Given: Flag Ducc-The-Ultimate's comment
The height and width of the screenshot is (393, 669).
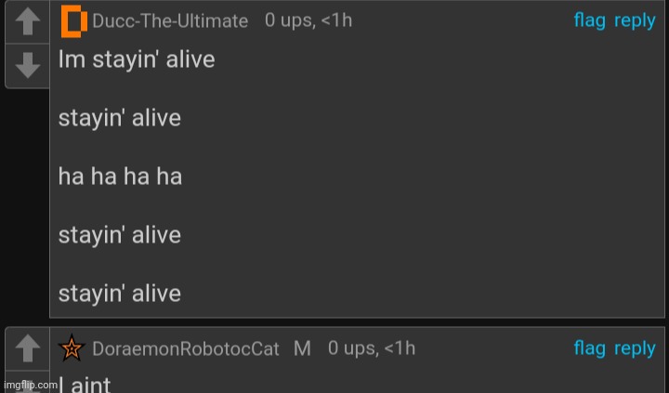Looking at the screenshot, I should 589,20.
